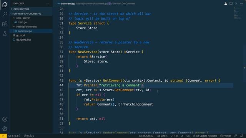Open the Testing flask view
The width and height of the screenshot is (246, 138).
point(5,33)
